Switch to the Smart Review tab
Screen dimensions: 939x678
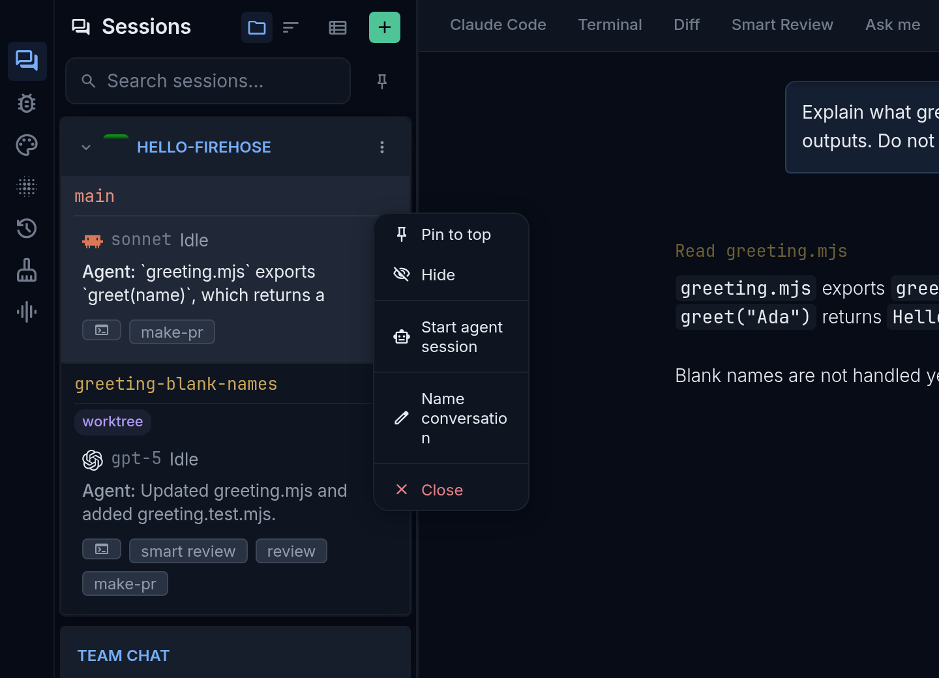[782, 25]
